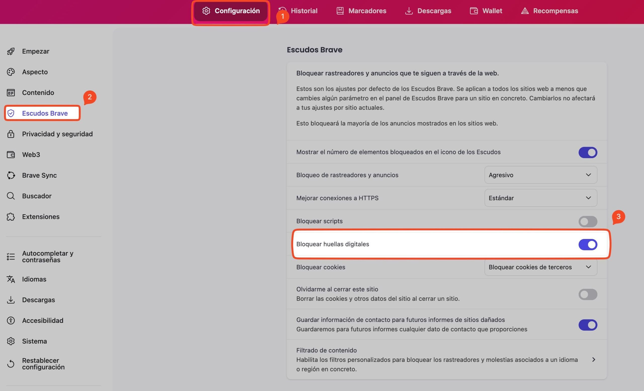Click the Filtrado de contenido row title
Image resolution: width=644 pixels, height=391 pixels.
click(x=326, y=350)
